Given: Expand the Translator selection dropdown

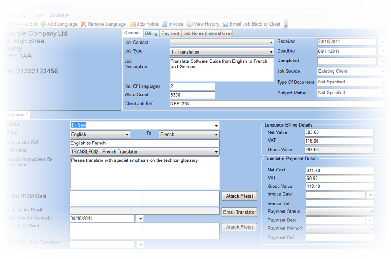Looking at the screenshot, I should point(216,152).
